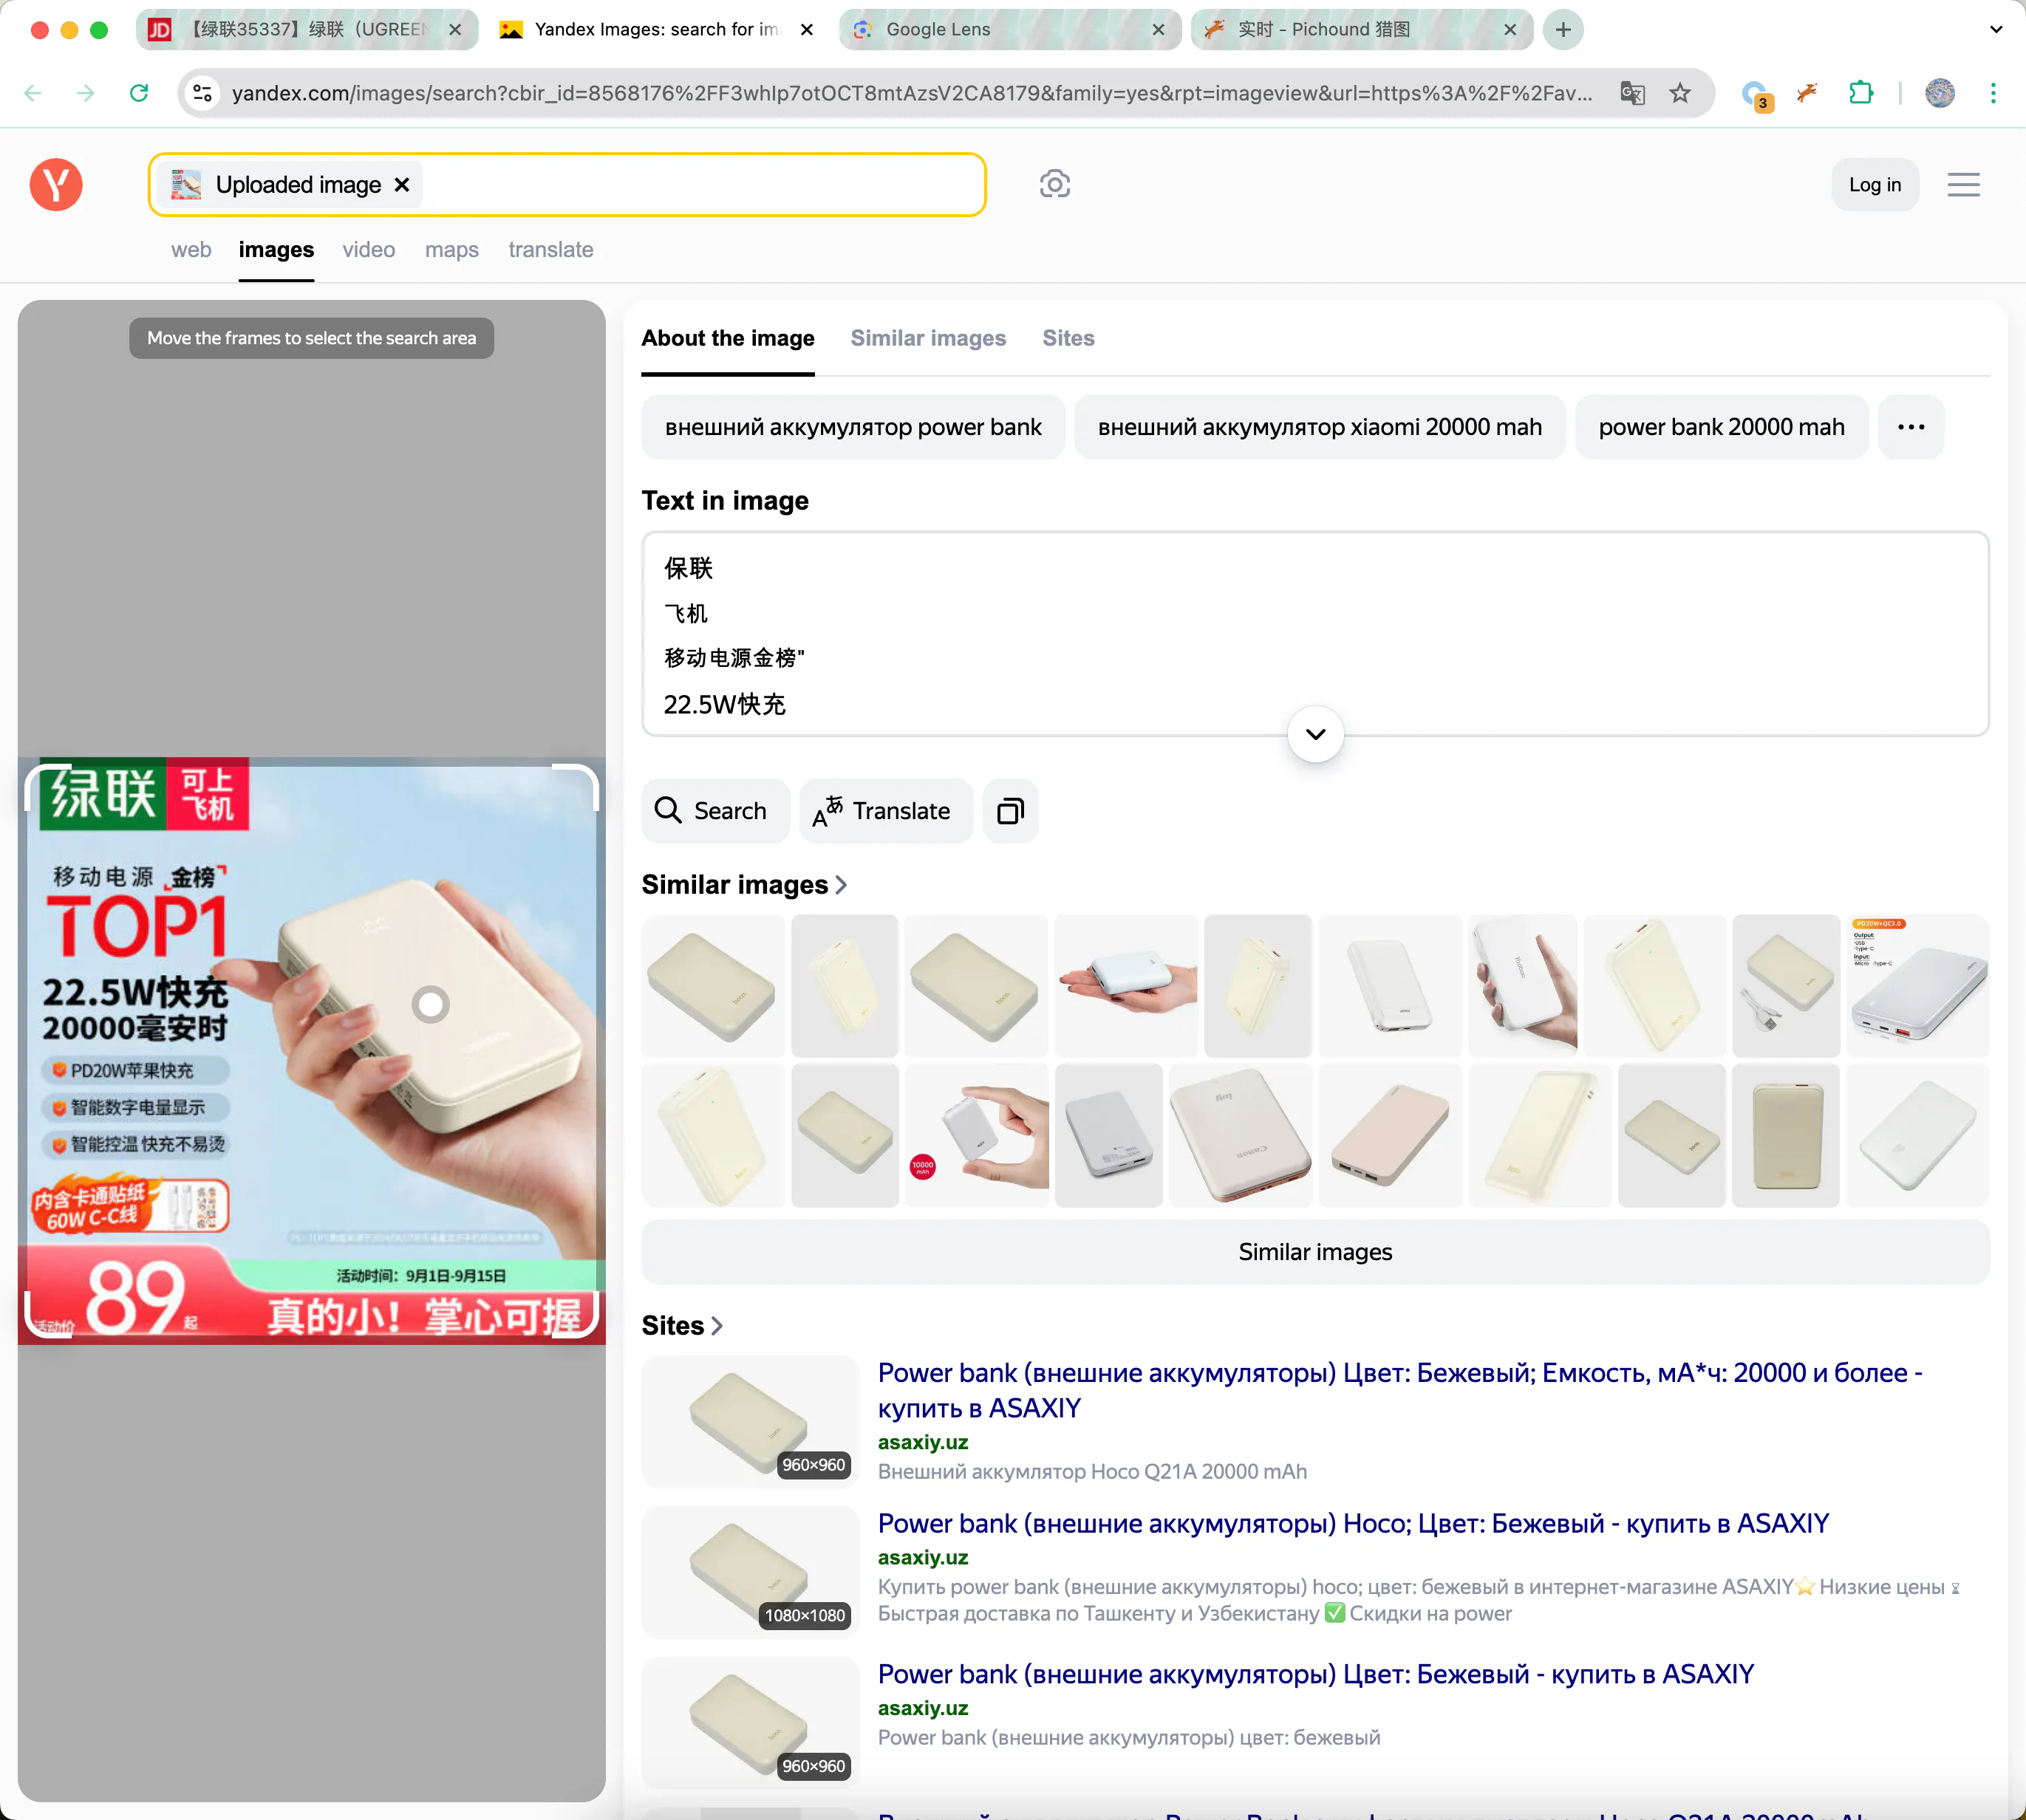
Task: Copy recognized text with copy icon
Action: (1009, 811)
